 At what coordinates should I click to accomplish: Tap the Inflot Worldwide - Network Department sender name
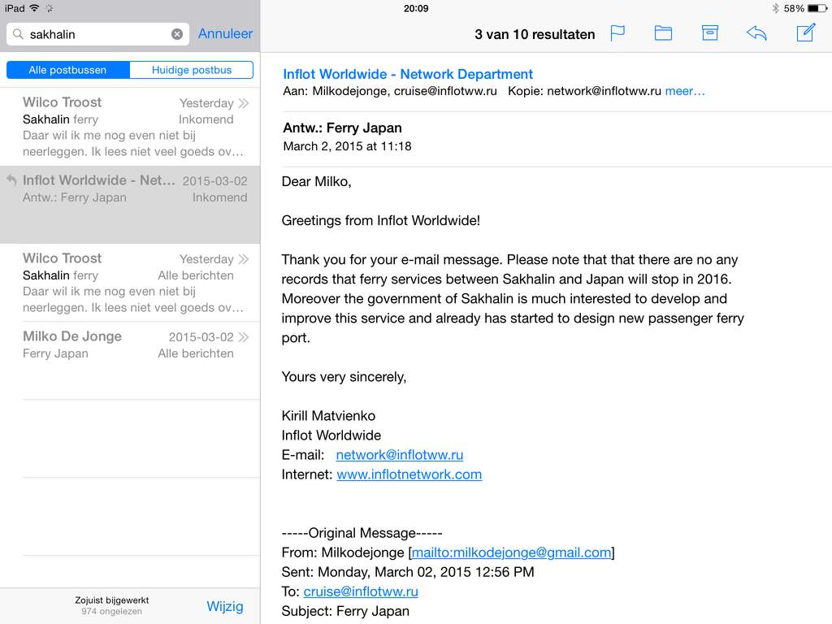tap(408, 74)
